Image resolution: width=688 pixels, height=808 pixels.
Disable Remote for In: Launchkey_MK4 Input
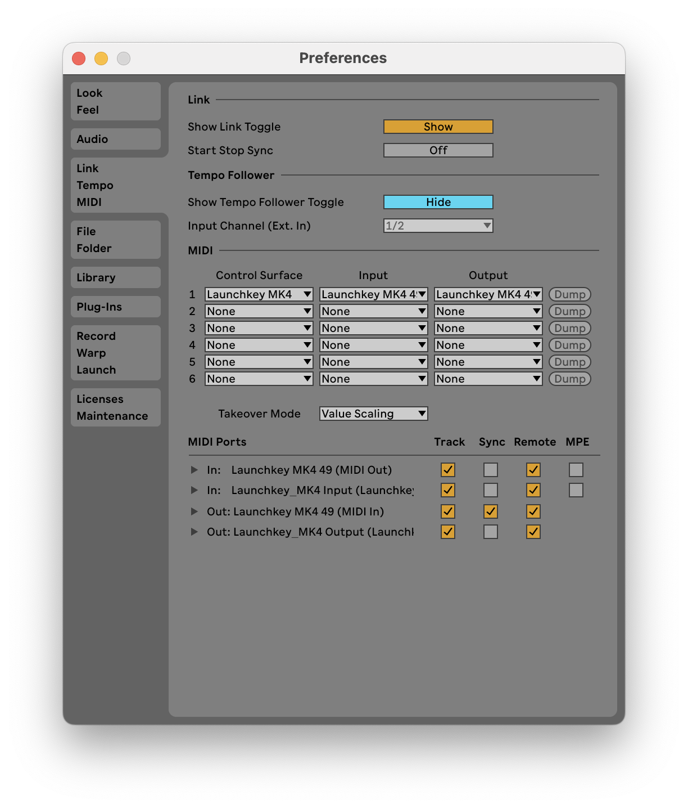point(533,490)
